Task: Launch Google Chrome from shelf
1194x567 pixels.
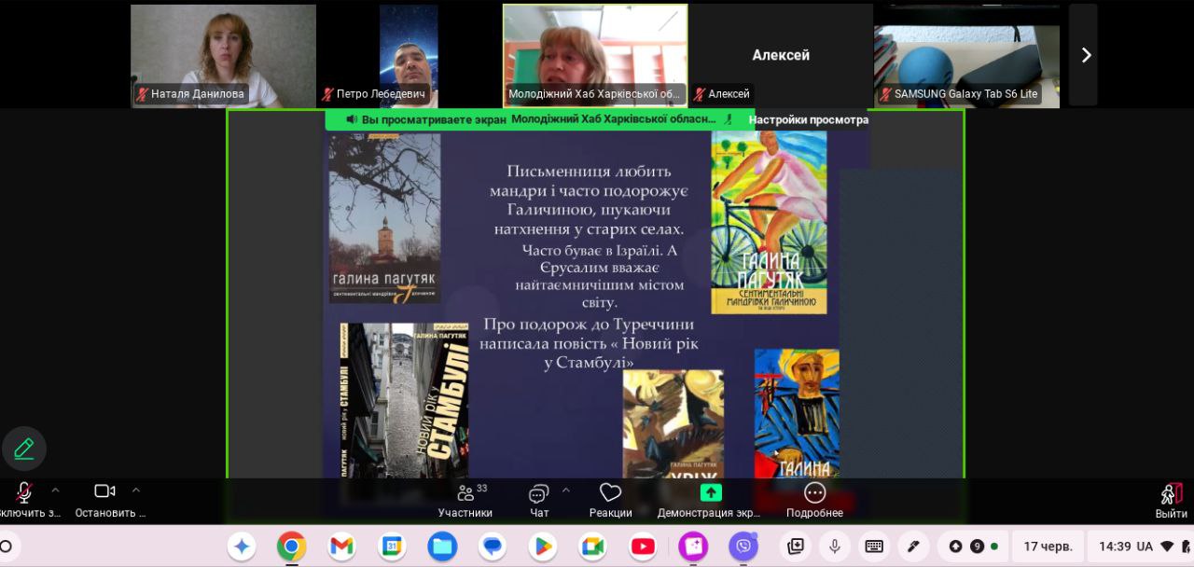Action: (292, 546)
